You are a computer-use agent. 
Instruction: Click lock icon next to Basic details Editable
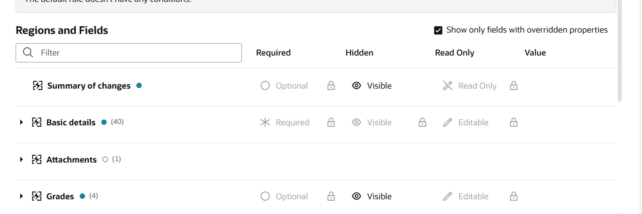click(x=514, y=122)
